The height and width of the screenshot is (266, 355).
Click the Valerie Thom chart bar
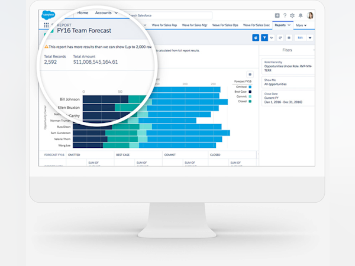click(x=147, y=139)
